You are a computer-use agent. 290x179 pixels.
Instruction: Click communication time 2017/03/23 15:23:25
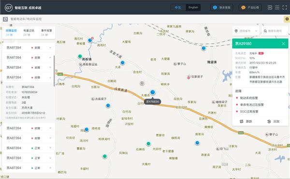coord(262,63)
